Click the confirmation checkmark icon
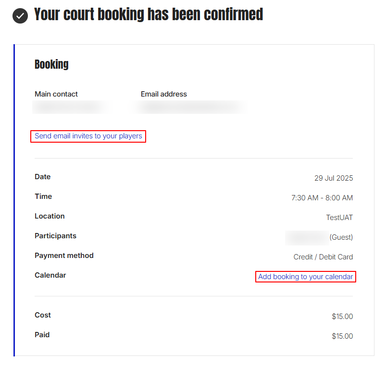The height and width of the screenshot is (367, 386). pos(20,16)
